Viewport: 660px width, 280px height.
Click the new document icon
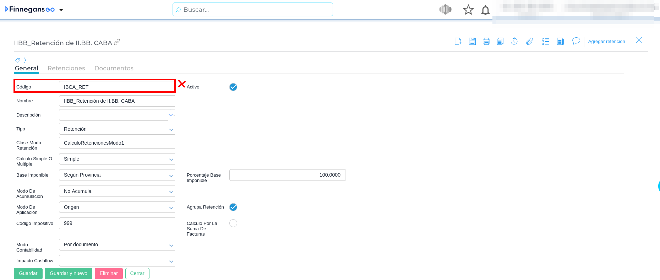(x=458, y=42)
